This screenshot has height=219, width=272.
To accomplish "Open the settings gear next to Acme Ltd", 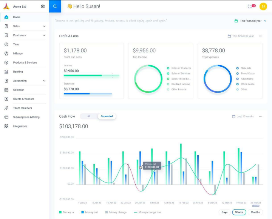I will 43,6.
